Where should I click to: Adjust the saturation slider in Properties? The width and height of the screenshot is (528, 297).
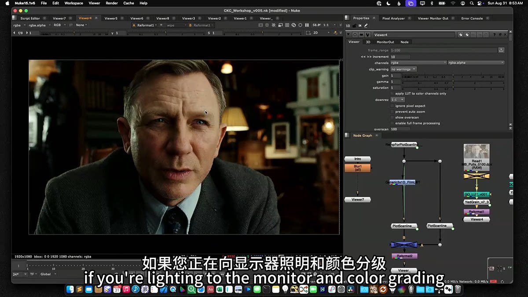pos(453,88)
